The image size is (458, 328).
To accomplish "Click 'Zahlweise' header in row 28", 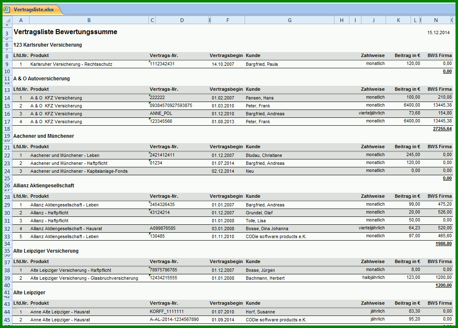I will pyautogui.click(x=373, y=196).
